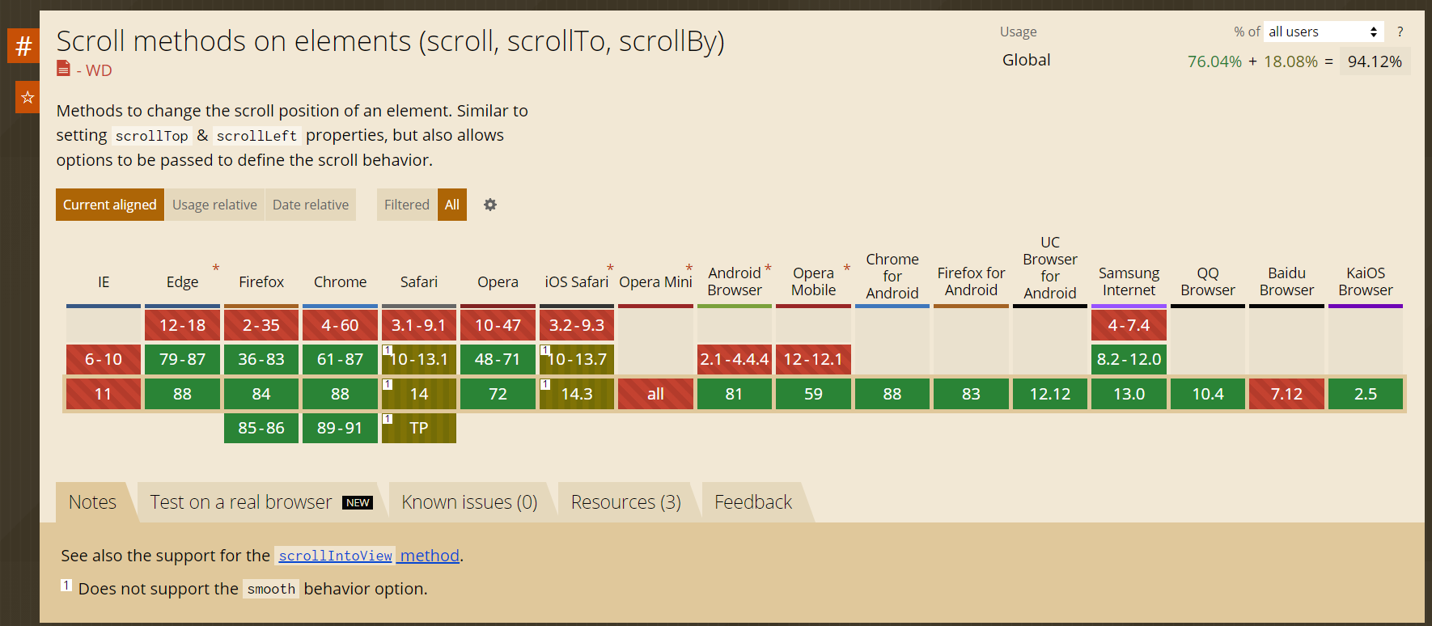Click the 76.04% supported usage figure
The width and height of the screenshot is (1432, 626).
1214,61
